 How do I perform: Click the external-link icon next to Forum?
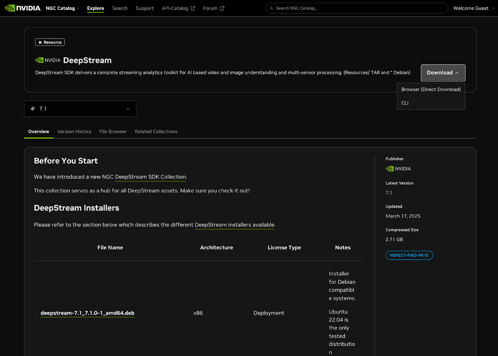(x=222, y=8)
